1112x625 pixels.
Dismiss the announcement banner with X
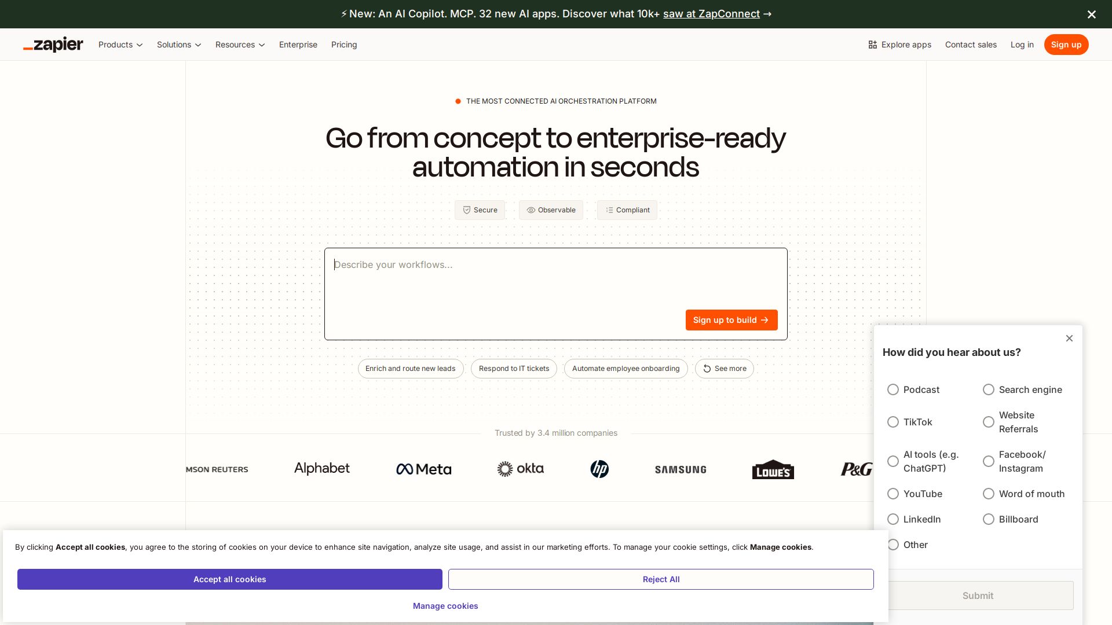(x=1091, y=14)
